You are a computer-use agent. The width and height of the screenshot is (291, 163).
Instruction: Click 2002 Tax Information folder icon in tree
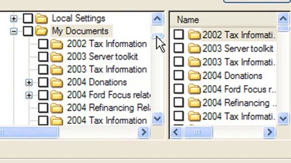click(x=56, y=44)
